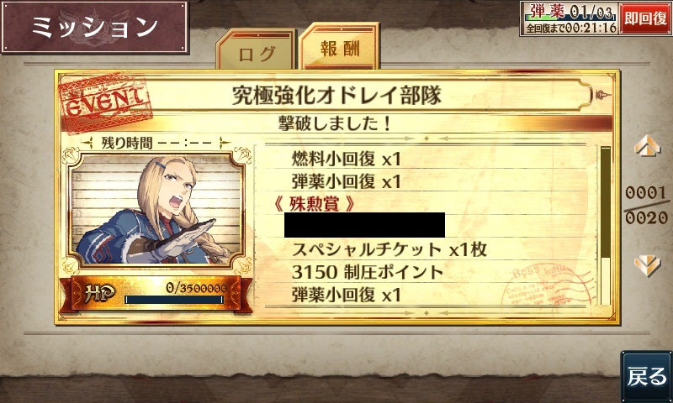Viewport: 673px width, 403px height.
Task: Click the 殊勲賞 section heading
Action: click(315, 204)
